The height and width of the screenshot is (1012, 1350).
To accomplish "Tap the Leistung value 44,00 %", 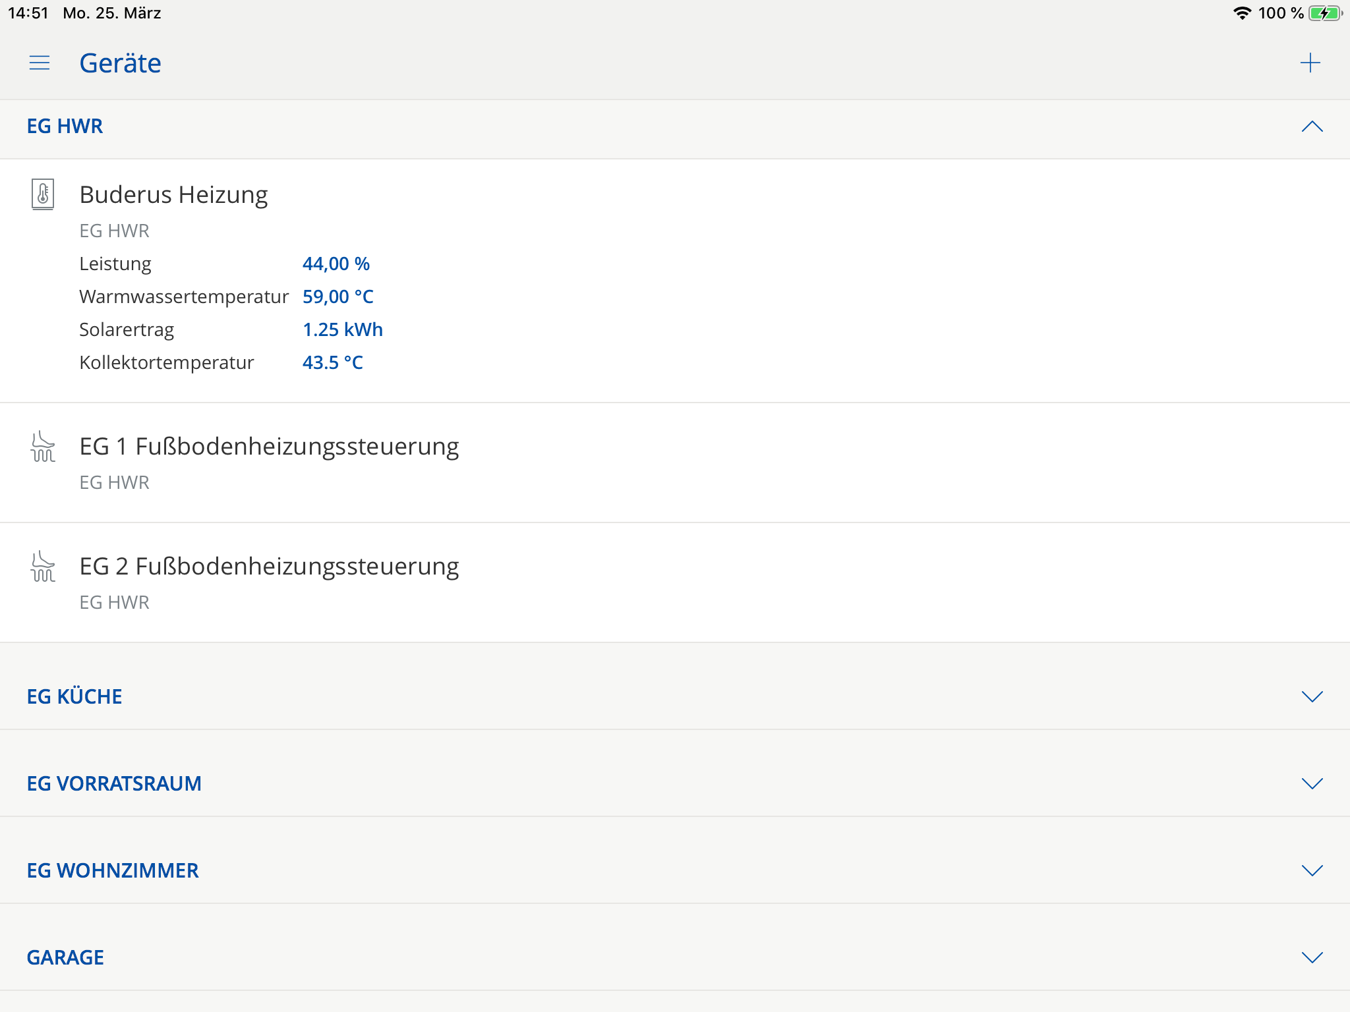I will 336,264.
